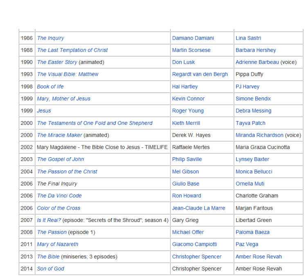Open Kieth Merrill director link

pos(186,123)
